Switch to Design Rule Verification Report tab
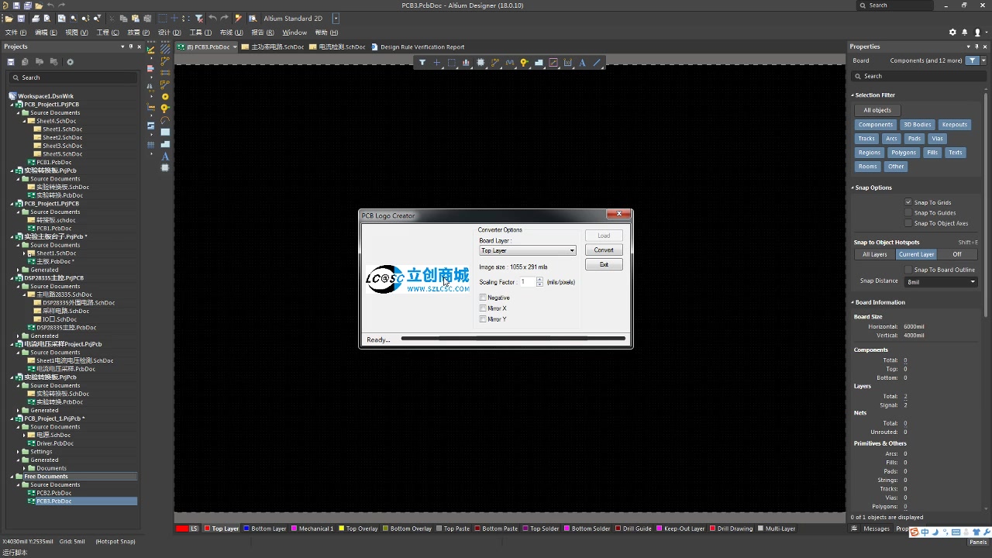The image size is (992, 558). tap(418, 46)
